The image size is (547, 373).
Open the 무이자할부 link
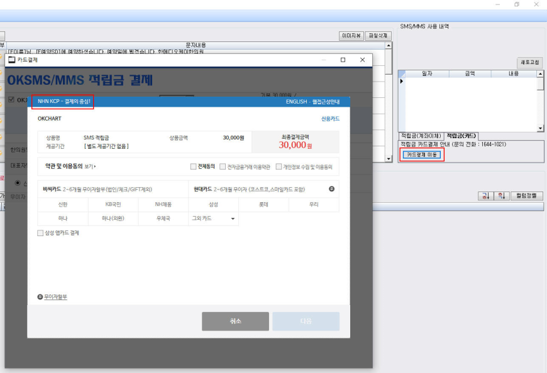click(55, 297)
